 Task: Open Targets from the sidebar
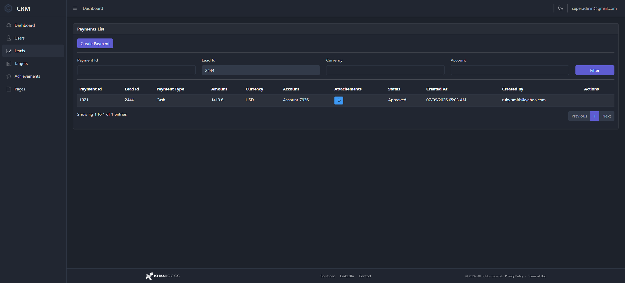click(x=33, y=64)
